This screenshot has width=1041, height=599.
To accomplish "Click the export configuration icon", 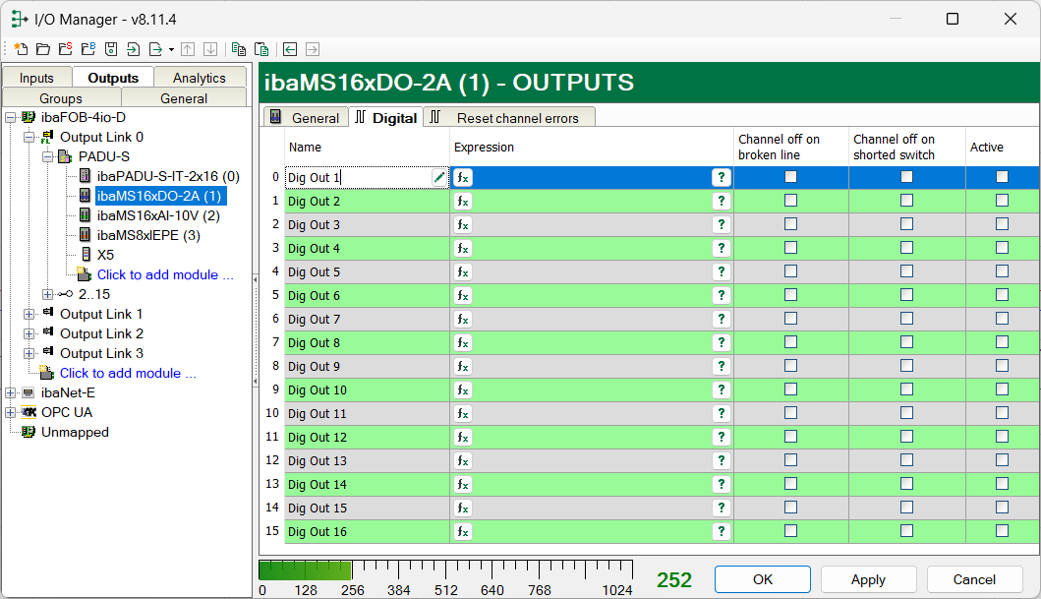I will click(156, 49).
